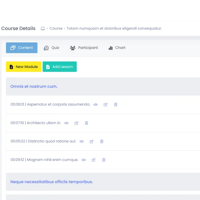
Task: Open the Participant tab
Action: [x=84, y=48]
